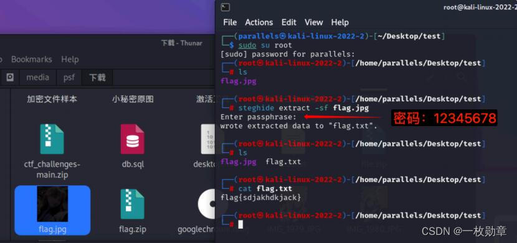Click flag.txt in the second ls output
Image resolution: width=517 pixels, height=243 pixels.
click(283, 162)
